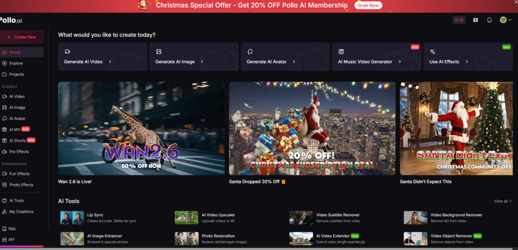
Task: Click the Pollo.ai logo
Action: (x=11, y=20)
